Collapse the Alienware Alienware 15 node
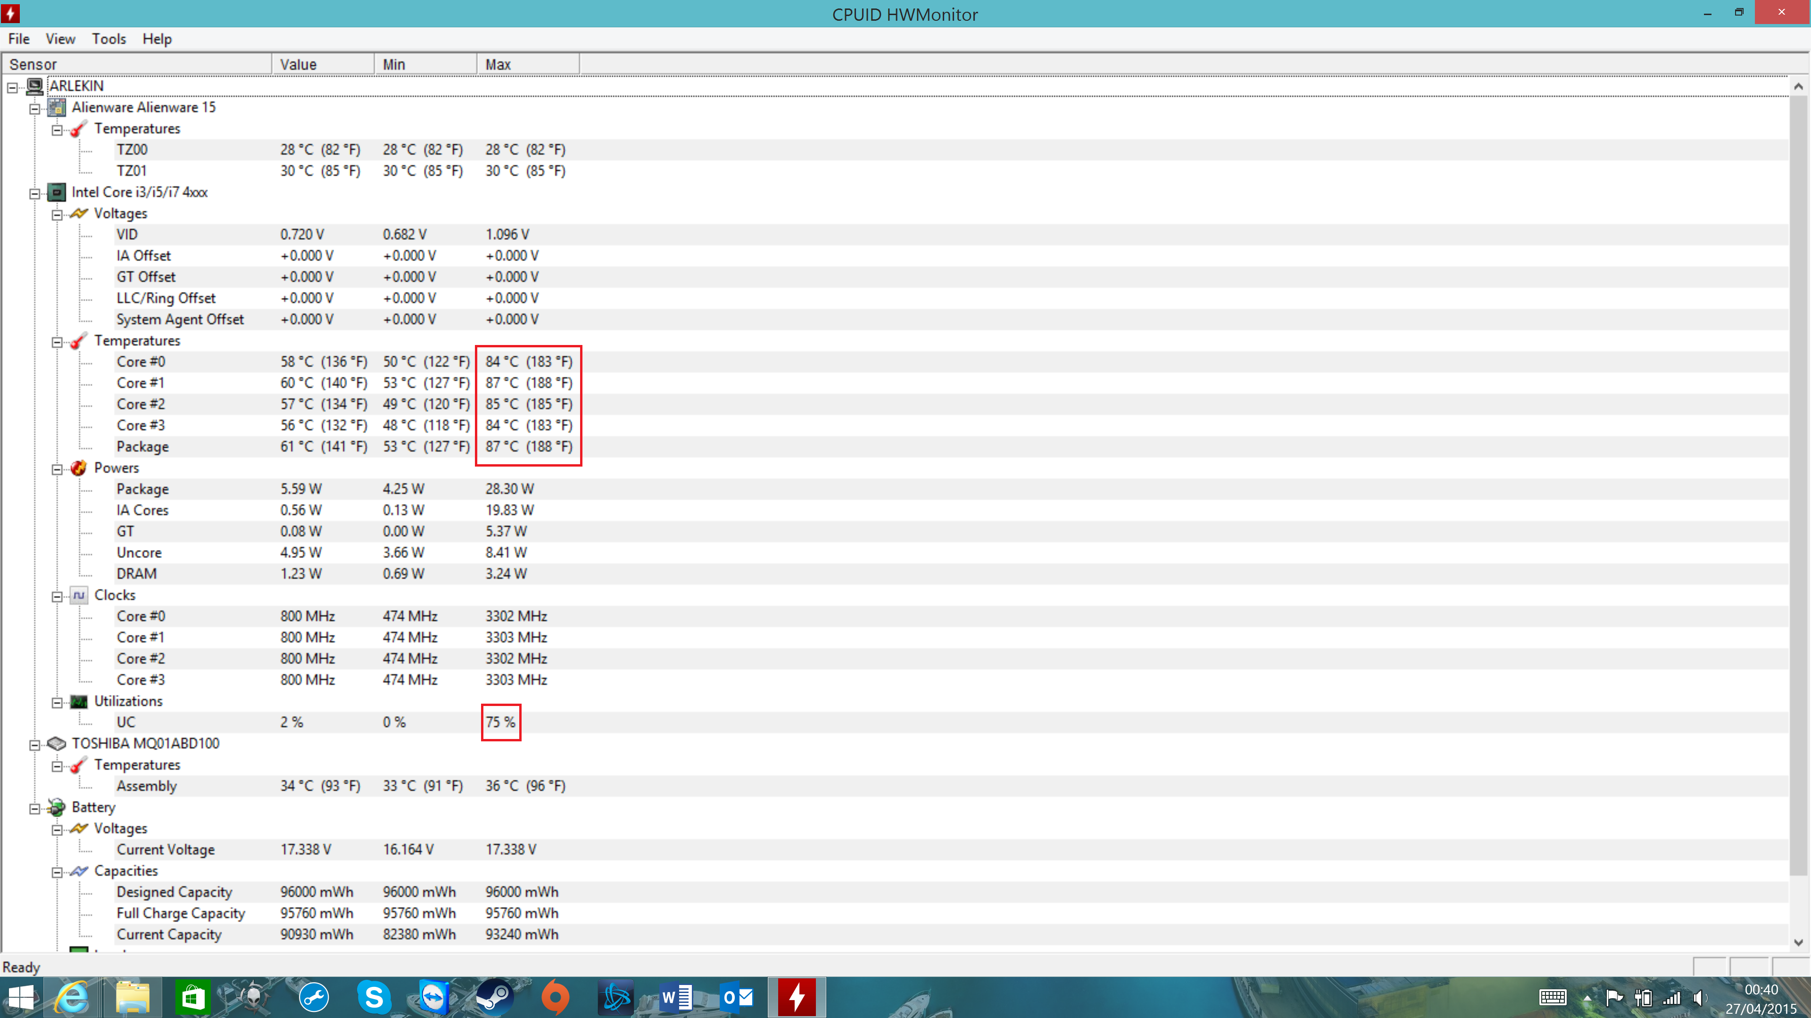The width and height of the screenshot is (1811, 1018). (34, 108)
